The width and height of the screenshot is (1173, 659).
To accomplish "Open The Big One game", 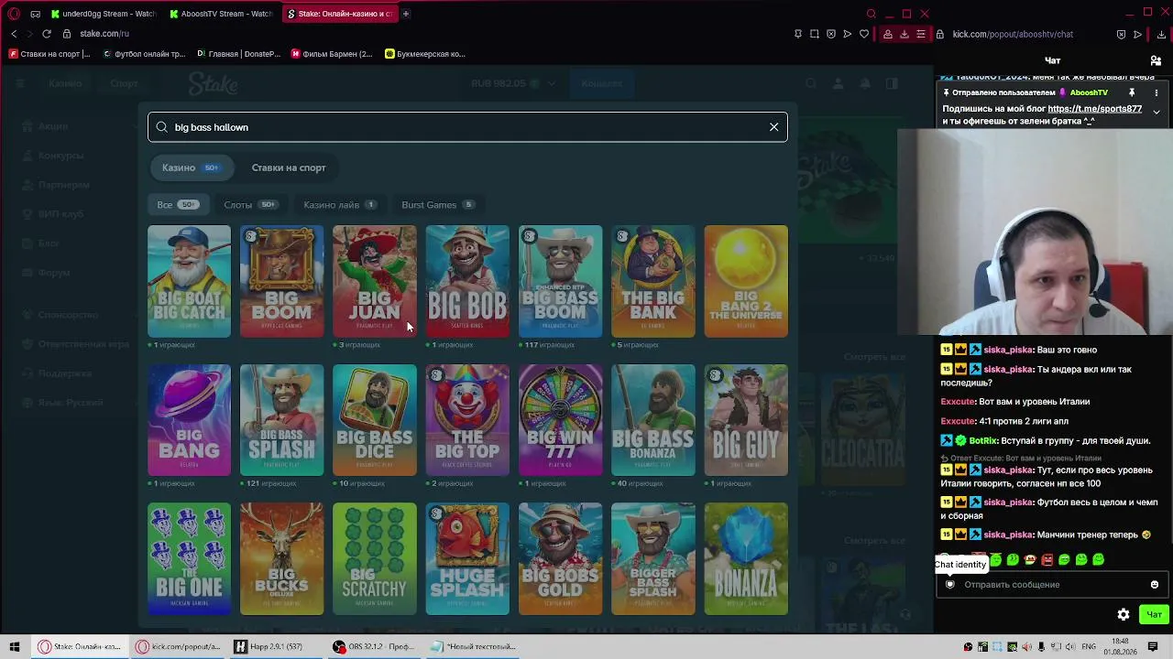I will (189, 558).
